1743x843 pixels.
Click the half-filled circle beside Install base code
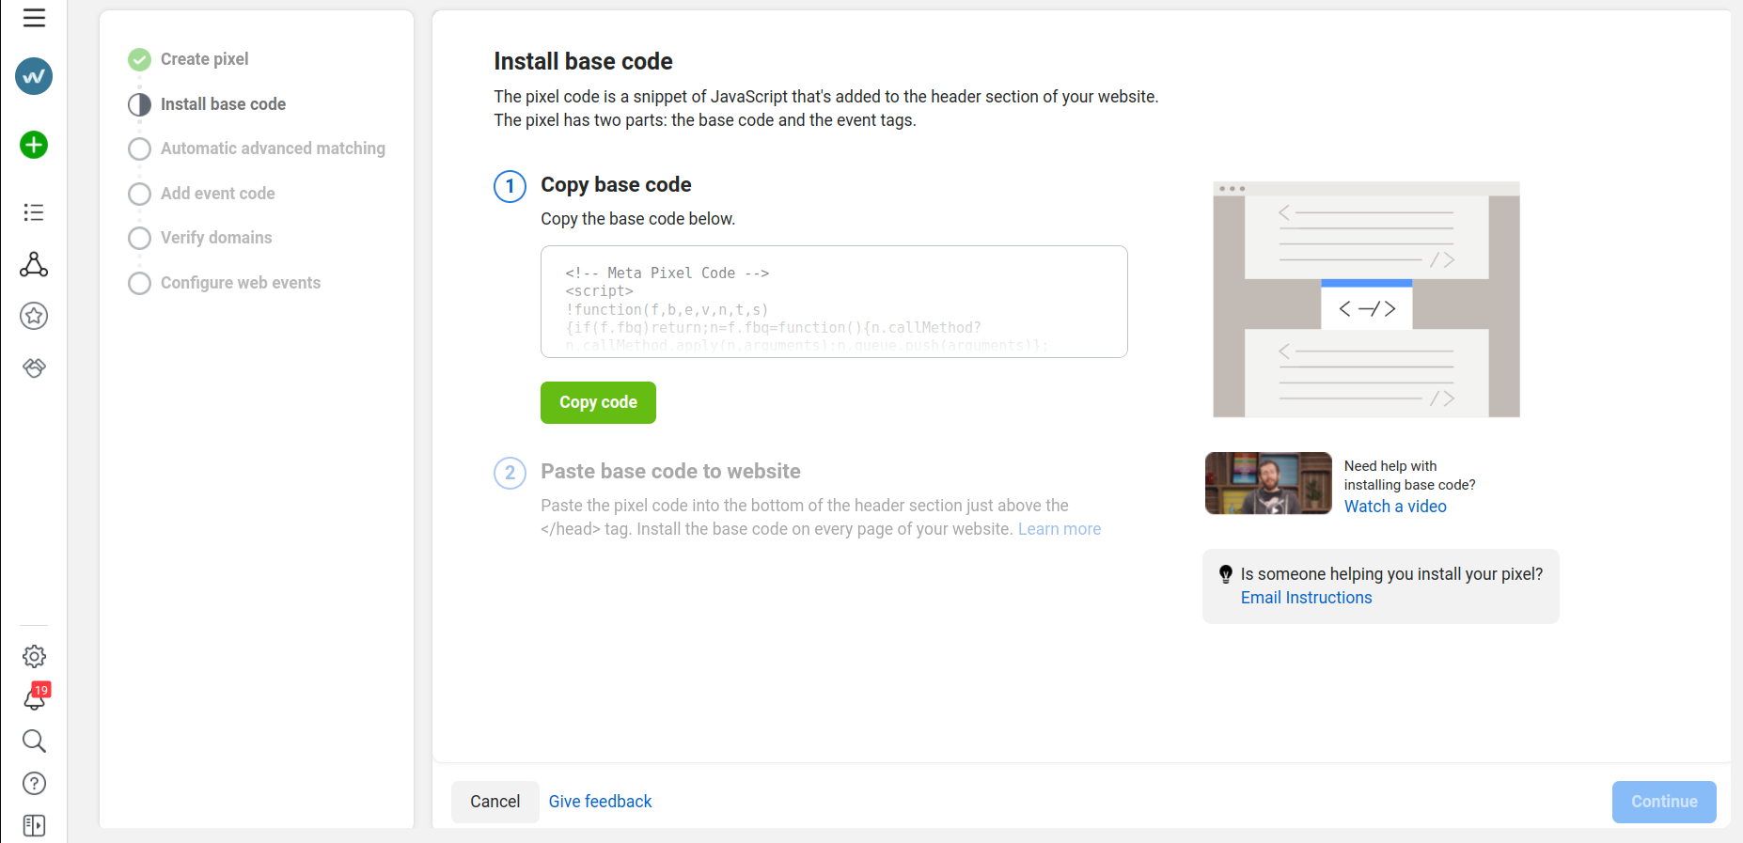click(139, 104)
